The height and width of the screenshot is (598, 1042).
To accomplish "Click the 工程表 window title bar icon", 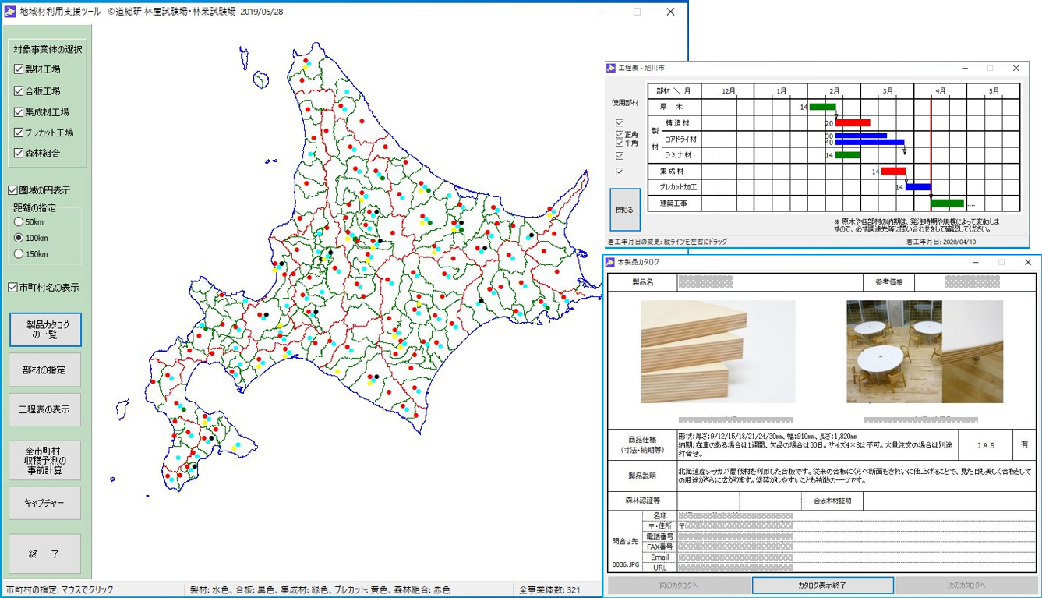I will 611,69.
